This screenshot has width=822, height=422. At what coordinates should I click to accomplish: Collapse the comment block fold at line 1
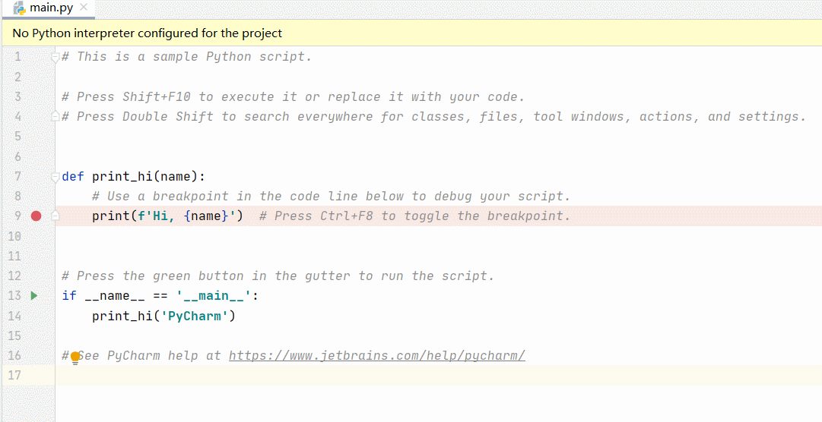click(55, 57)
